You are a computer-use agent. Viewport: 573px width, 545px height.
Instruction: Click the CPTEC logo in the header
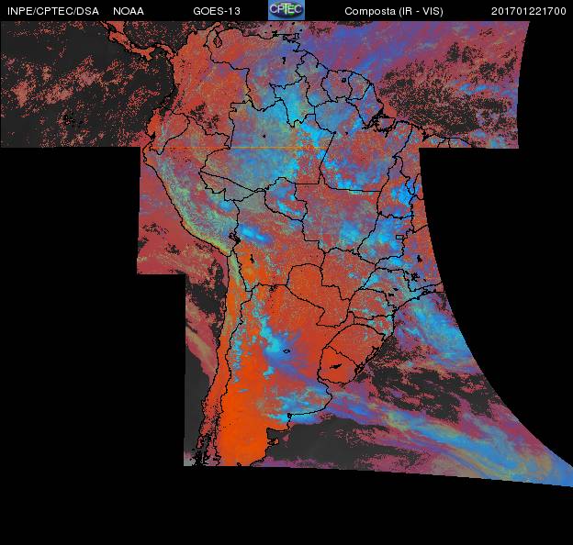pyautogui.click(x=286, y=10)
